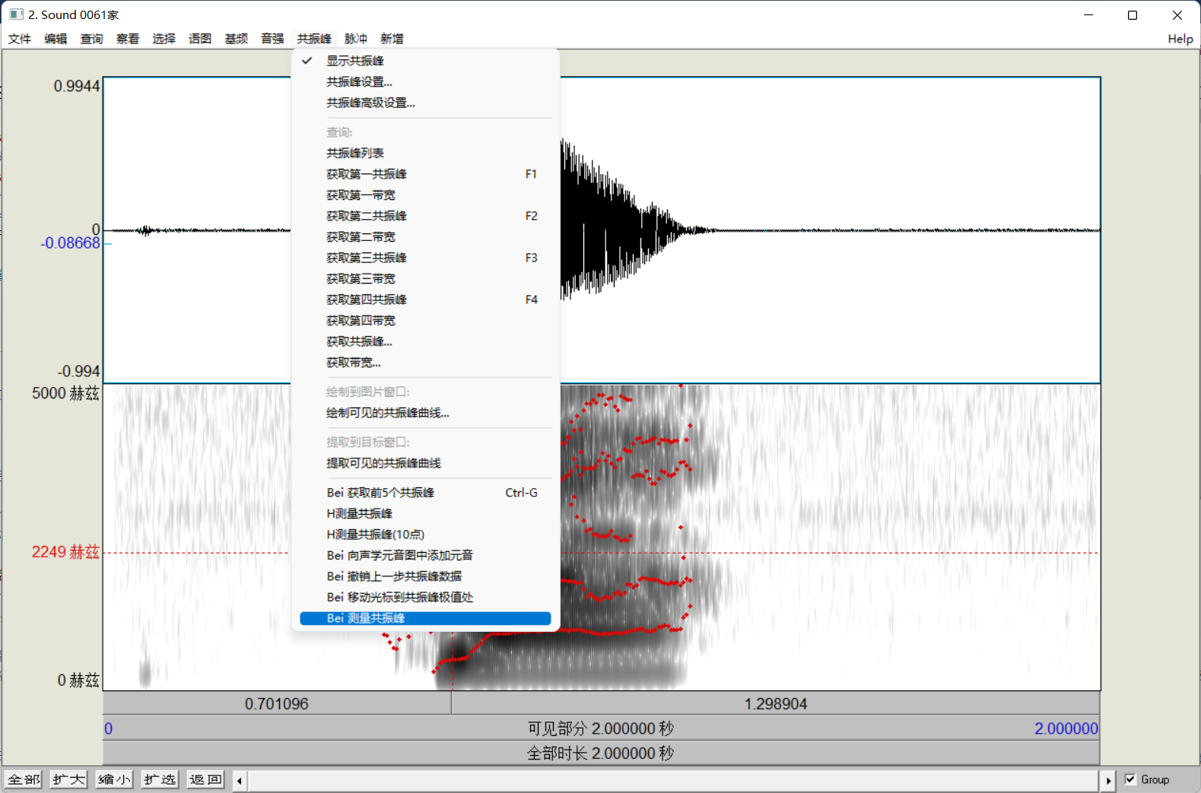Open the 脉冲 menu
1201x793 pixels.
[x=356, y=39]
